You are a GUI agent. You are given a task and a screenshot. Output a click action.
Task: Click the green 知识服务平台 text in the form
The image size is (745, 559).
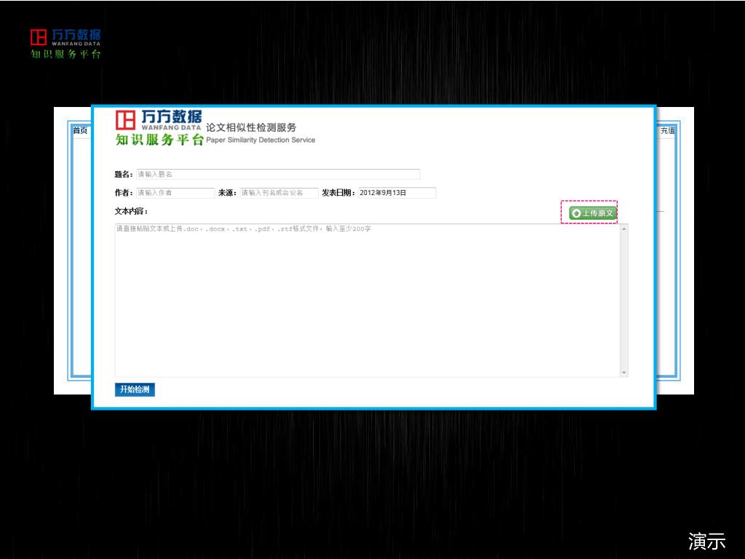pyautogui.click(x=159, y=140)
